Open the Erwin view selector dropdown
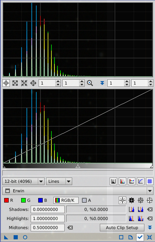 coord(78,191)
